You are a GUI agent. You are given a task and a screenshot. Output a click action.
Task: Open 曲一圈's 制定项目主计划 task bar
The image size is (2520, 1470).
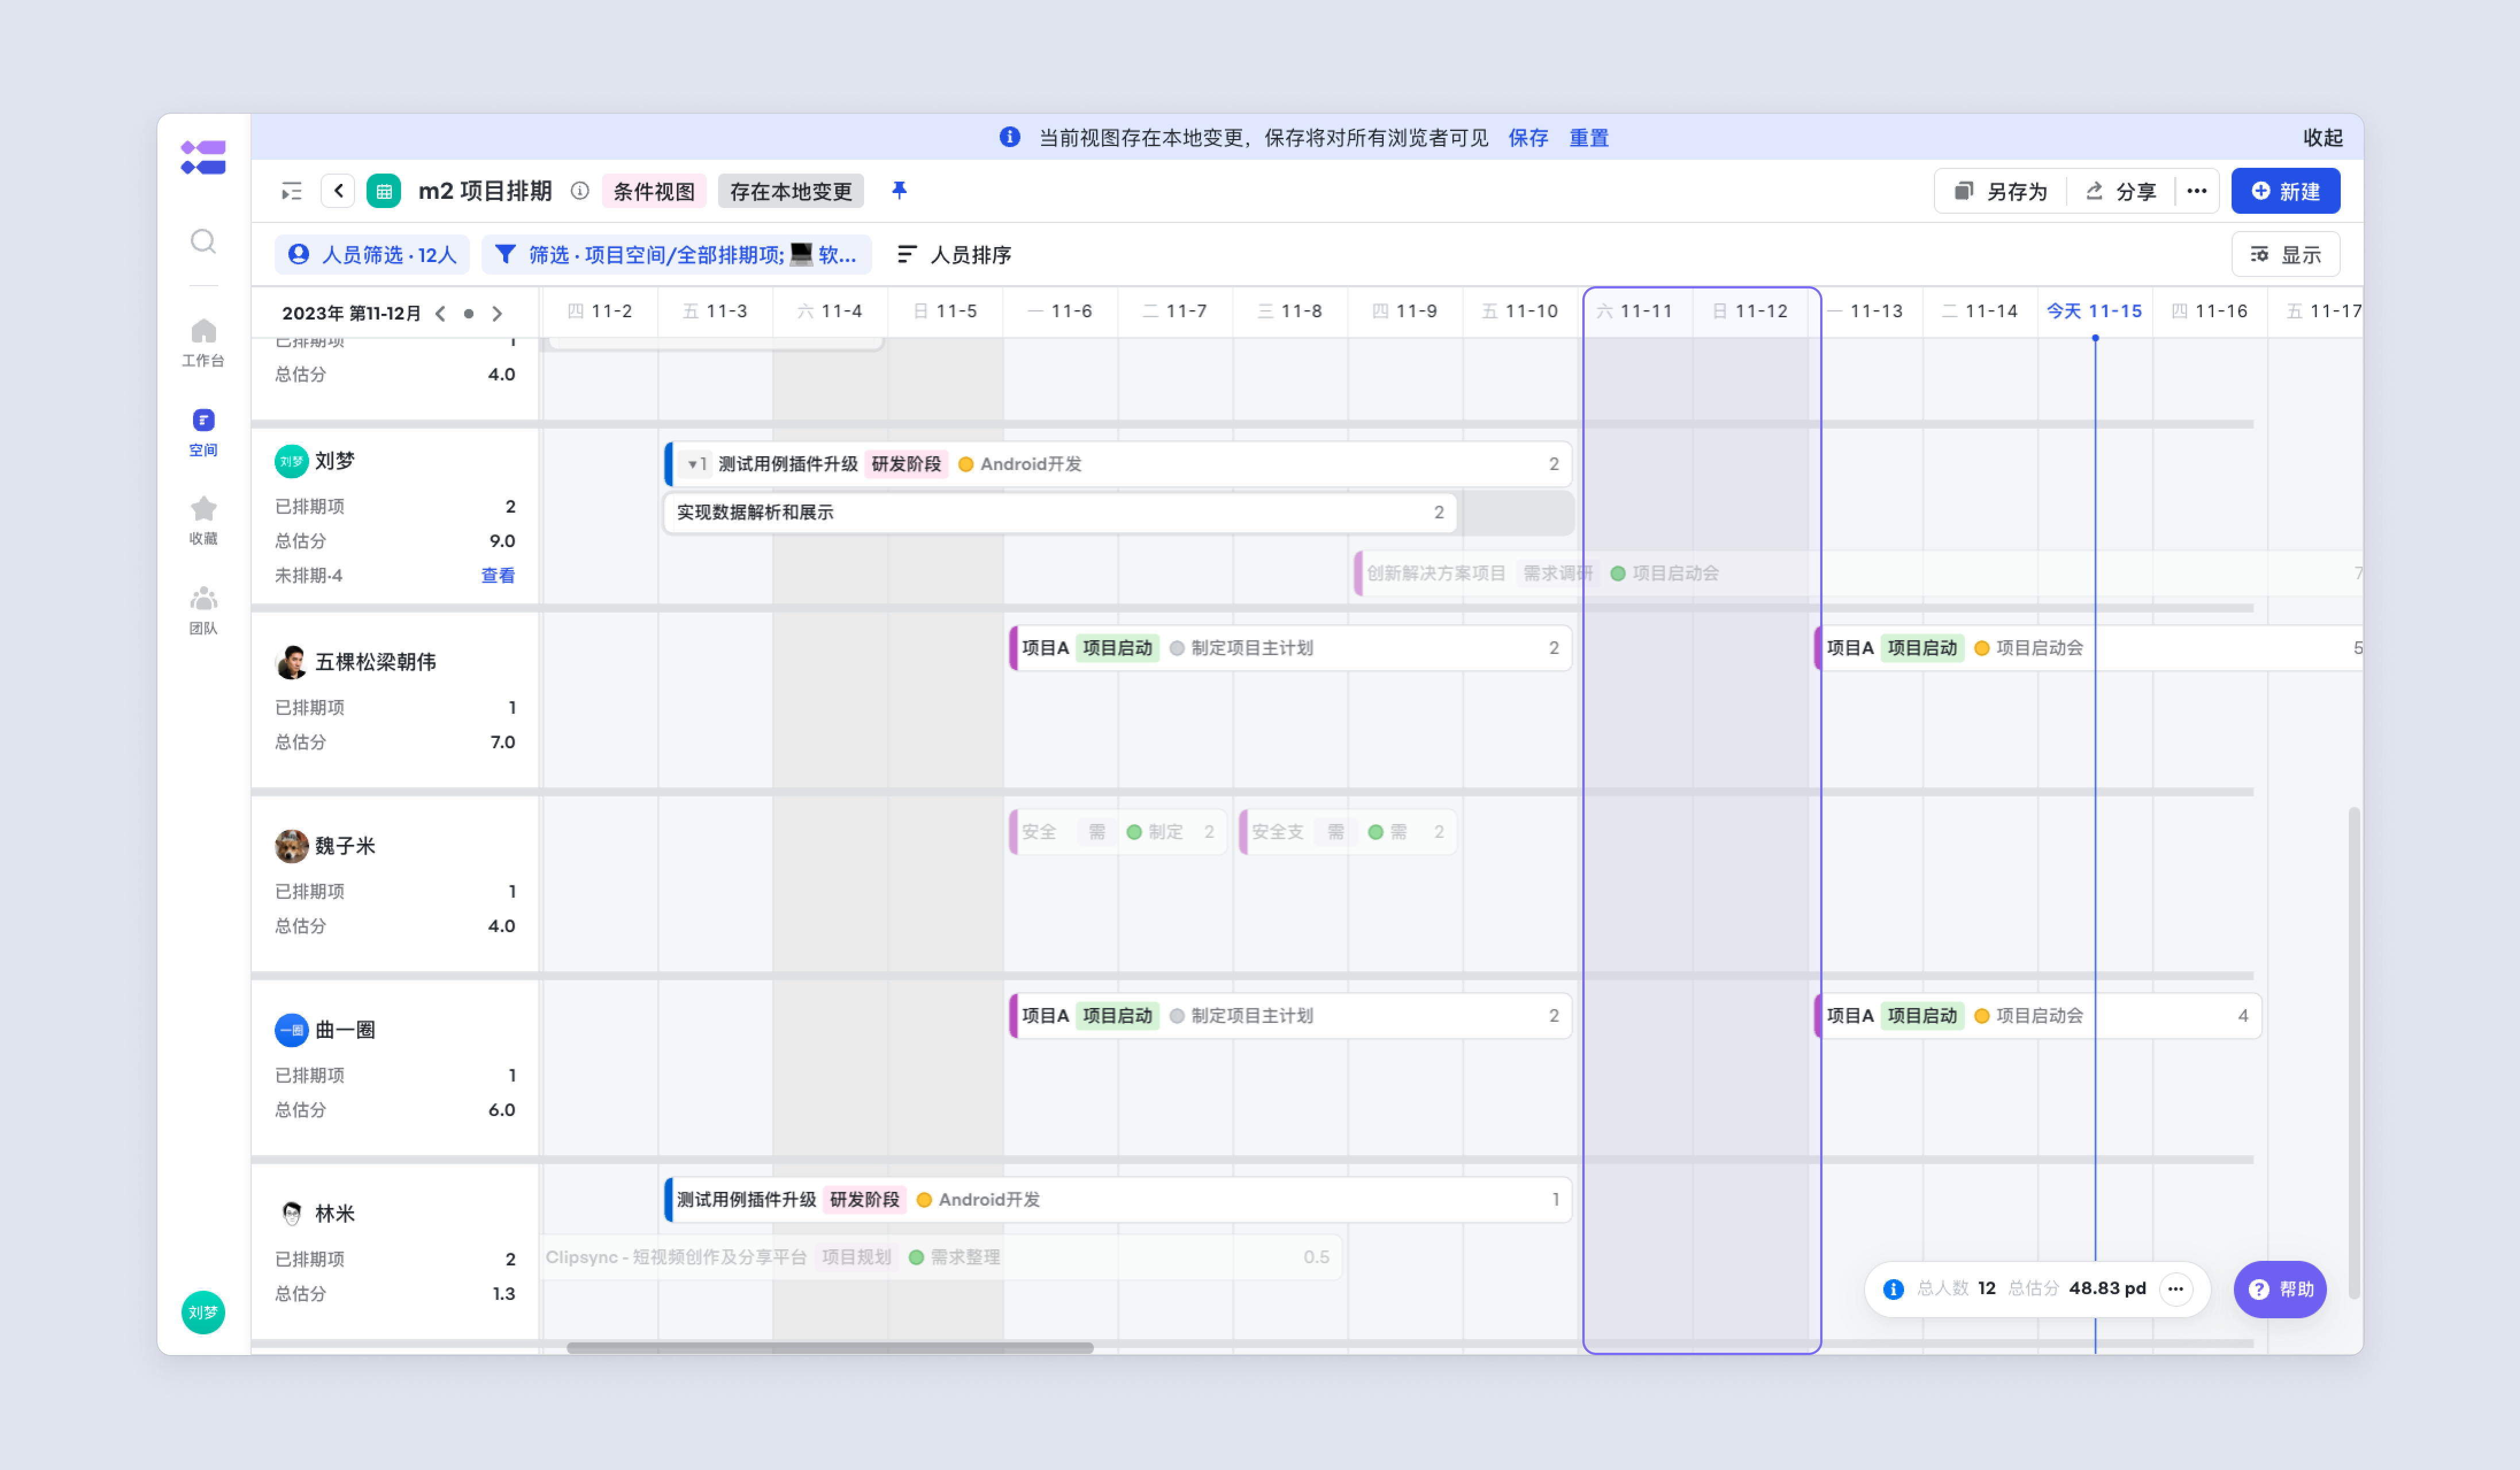coord(1290,1016)
